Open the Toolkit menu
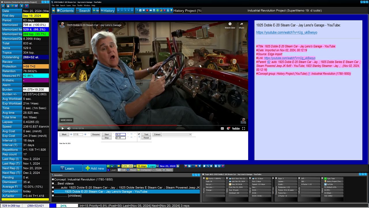The width and height of the screenshot is (369, 208). pyautogui.click(x=80, y=5)
